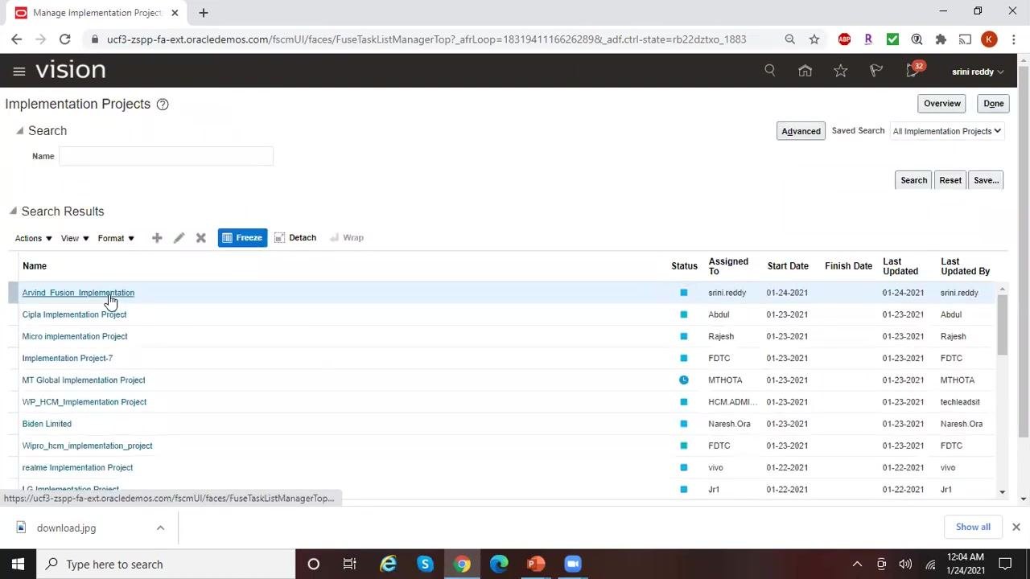This screenshot has width=1030, height=579.
Task: Reload the page in Chrome
Action: tap(65, 39)
